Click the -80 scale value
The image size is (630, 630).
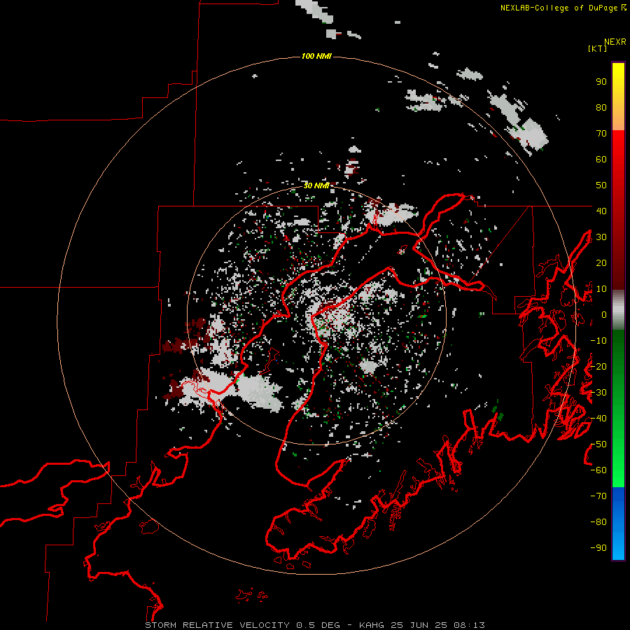598,522
